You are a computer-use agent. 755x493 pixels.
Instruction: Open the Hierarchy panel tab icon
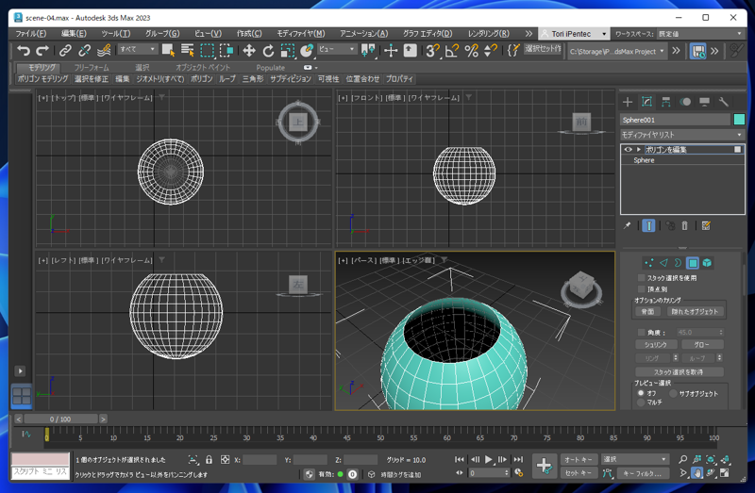[x=666, y=102]
